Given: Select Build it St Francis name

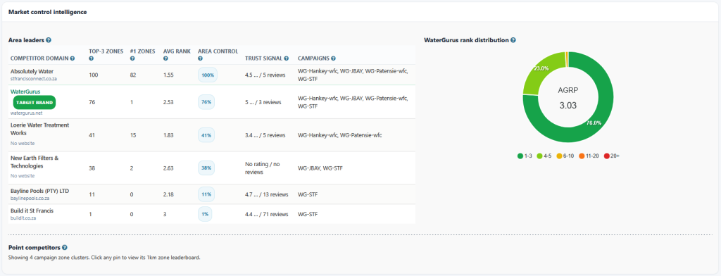Looking at the screenshot, I should pyautogui.click(x=32, y=211).
